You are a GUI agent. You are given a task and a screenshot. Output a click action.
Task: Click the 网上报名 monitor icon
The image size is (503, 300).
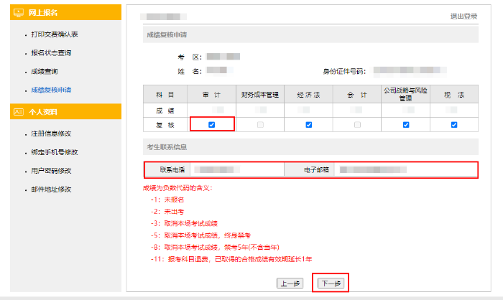19,13
